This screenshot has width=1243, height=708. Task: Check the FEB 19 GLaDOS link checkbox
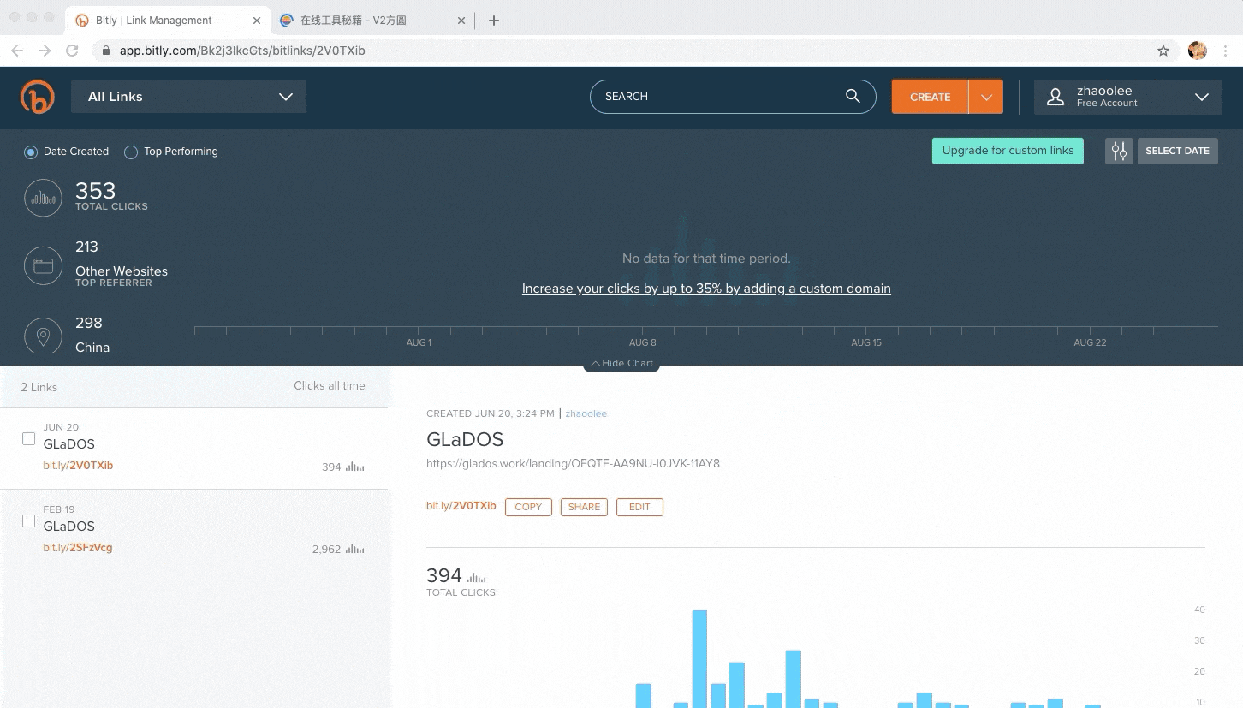pos(28,521)
